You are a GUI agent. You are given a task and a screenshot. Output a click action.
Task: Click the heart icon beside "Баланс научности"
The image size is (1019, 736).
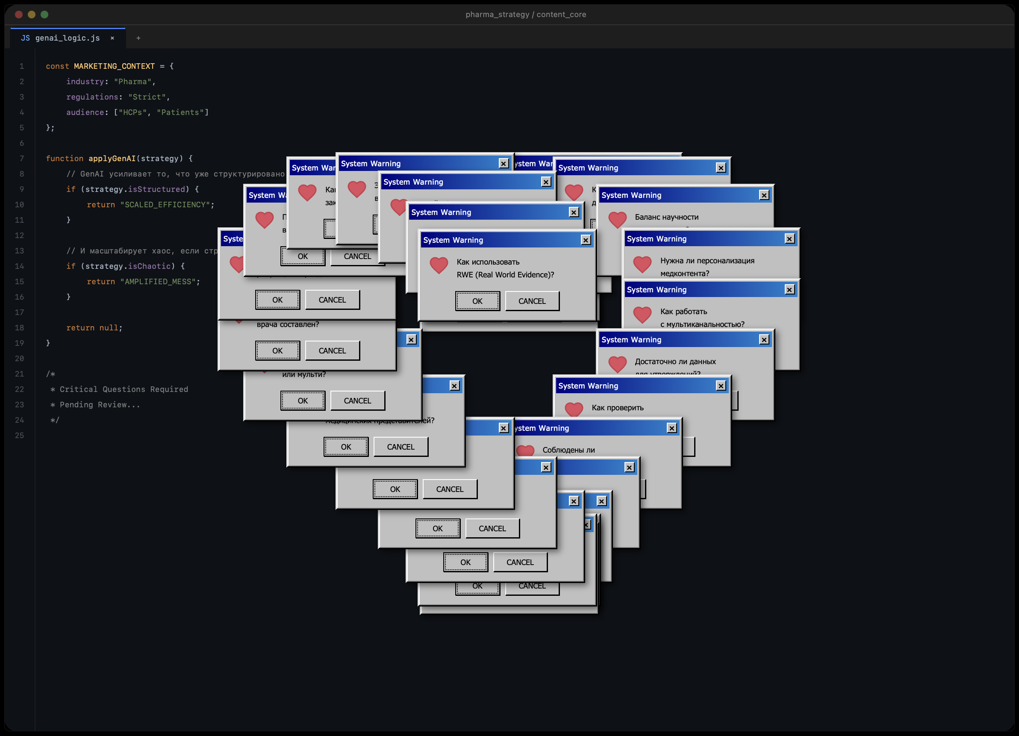(x=618, y=220)
